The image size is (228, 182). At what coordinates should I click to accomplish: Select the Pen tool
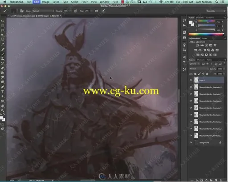pos(3,87)
